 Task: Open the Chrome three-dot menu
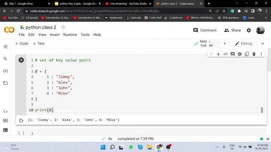[266, 11]
